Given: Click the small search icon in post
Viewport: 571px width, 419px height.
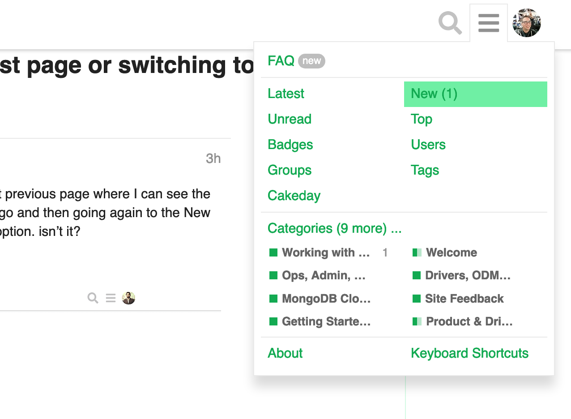Looking at the screenshot, I should point(93,298).
